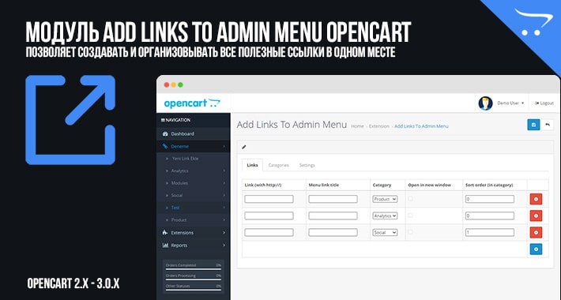The image size is (561, 300).
Task: Click the Reports chart icon in sidebar
Action: (165, 246)
